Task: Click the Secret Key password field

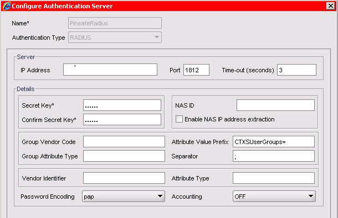Action: pyautogui.click(x=122, y=105)
